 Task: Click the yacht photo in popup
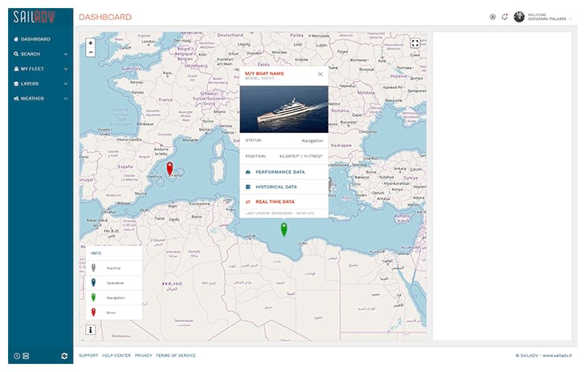284,109
